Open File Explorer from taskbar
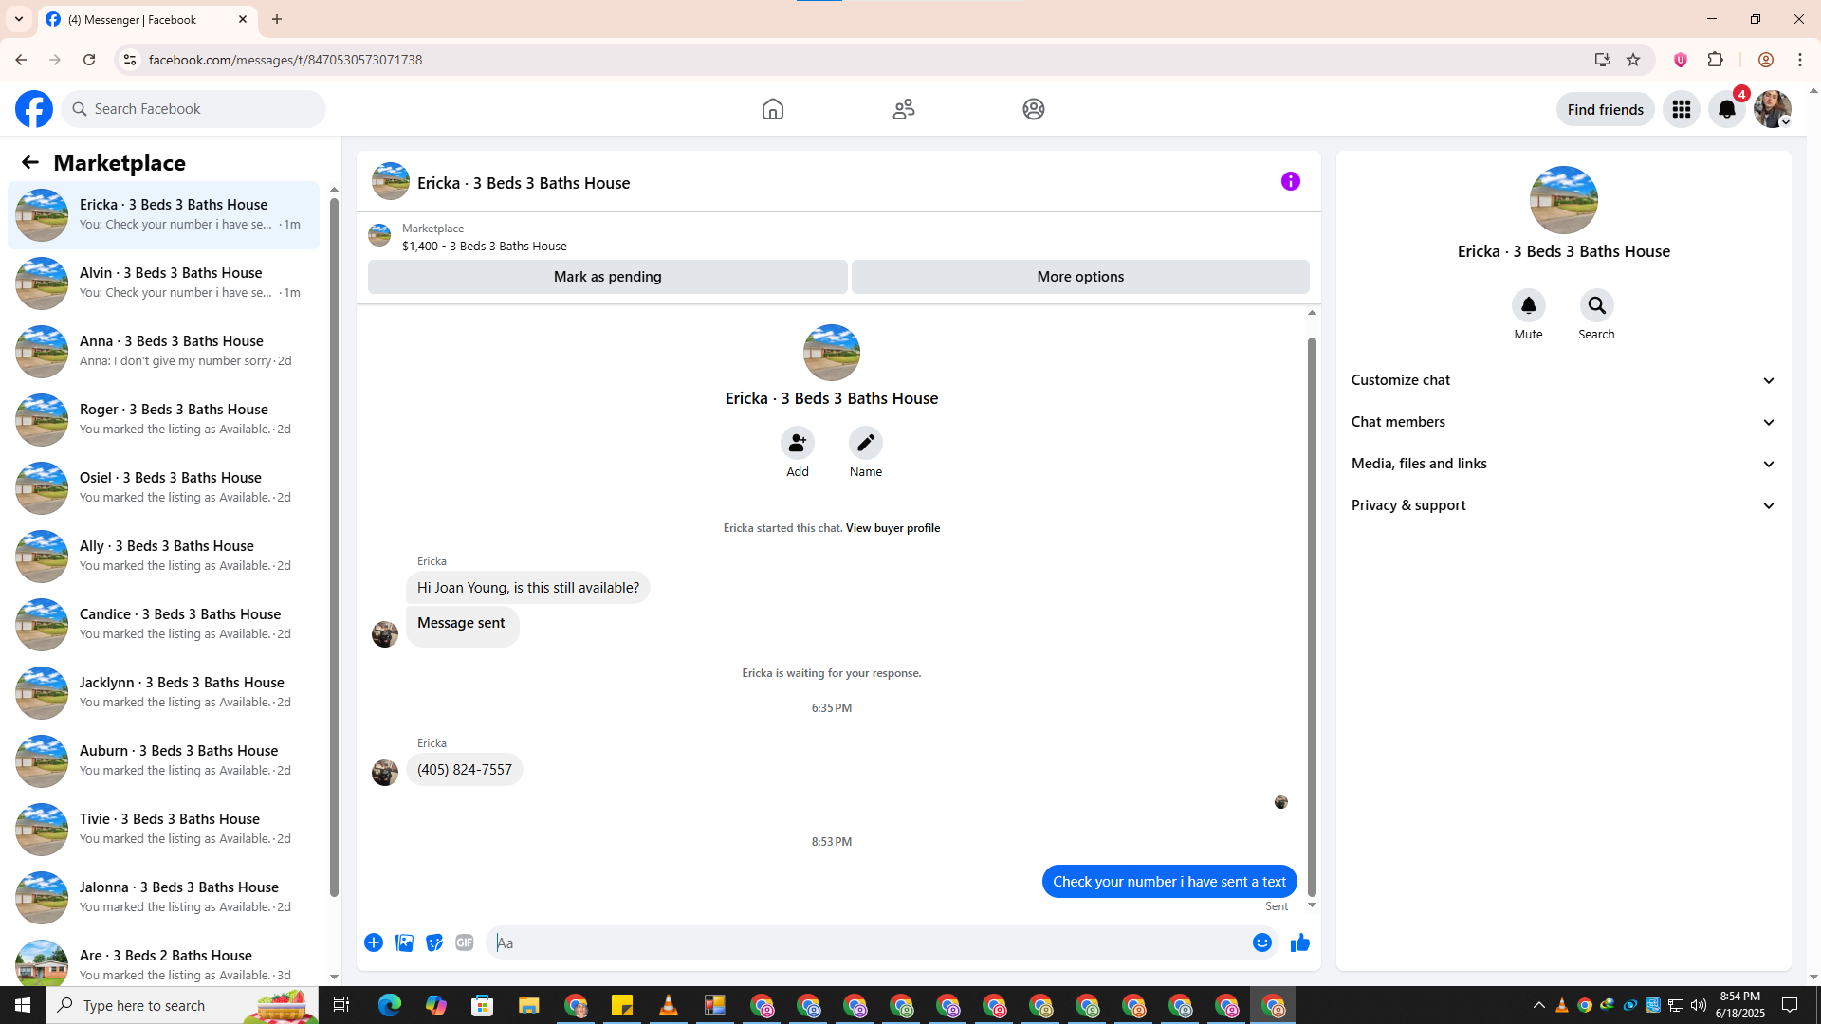The width and height of the screenshot is (1821, 1024). (528, 1005)
